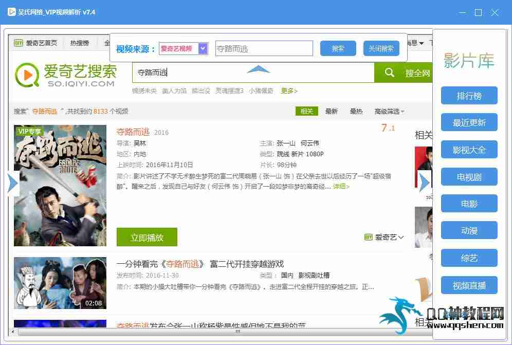Click the left blue arrow panel handle
512x345 pixels.
tap(13, 183)
